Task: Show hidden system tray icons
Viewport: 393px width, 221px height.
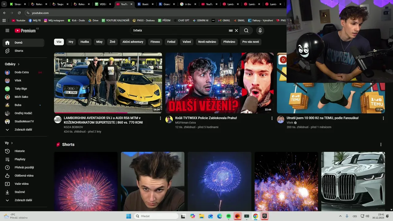Action: click(340, 216)
